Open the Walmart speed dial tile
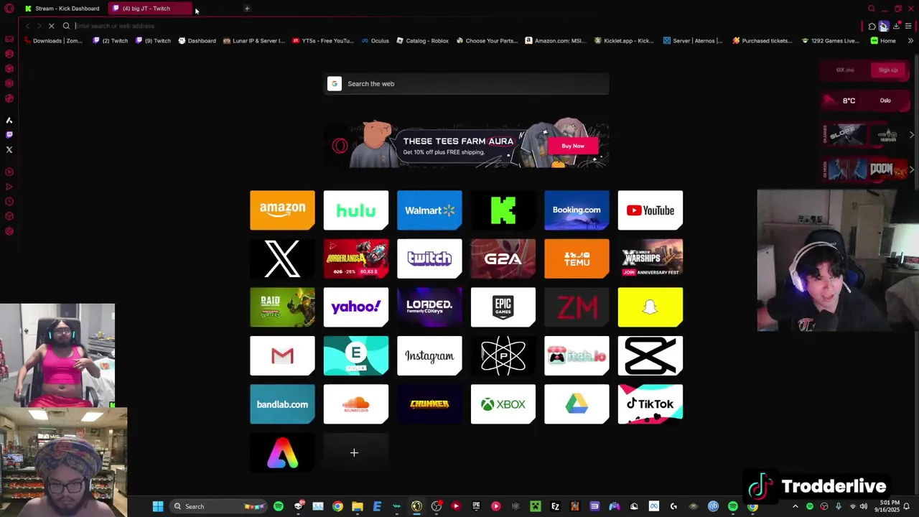919x517 pixels. (x=429, y=210)
